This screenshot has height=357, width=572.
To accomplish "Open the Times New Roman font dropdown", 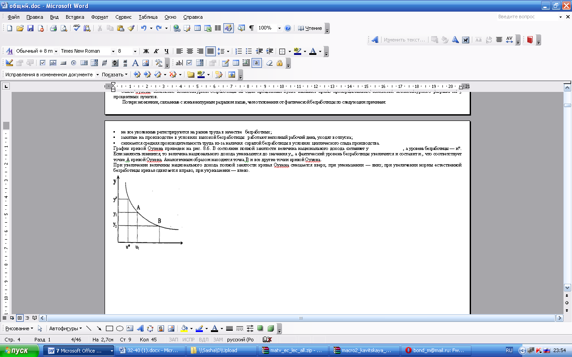I will 114,51.
